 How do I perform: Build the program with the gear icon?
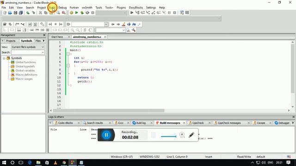(71, 12)
